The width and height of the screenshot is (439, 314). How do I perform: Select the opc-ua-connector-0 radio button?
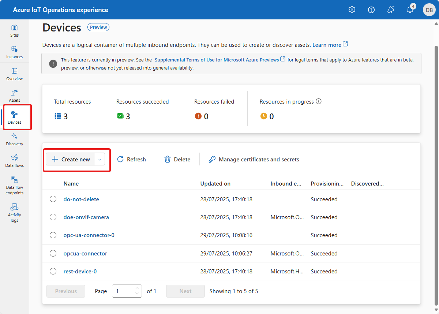[x=53, y=235]
